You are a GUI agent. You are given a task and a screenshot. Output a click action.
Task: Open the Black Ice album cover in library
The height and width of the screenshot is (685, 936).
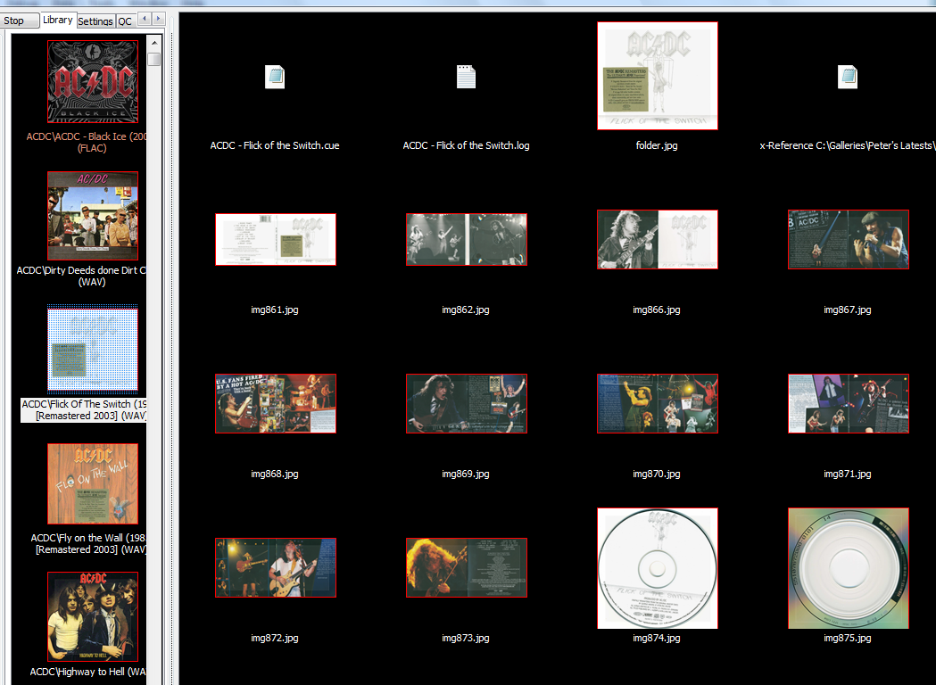(x=93, y=82)
